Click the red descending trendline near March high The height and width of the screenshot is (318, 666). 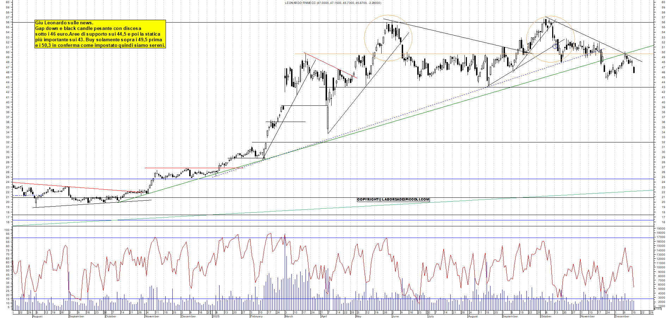[x=331, y=66]
